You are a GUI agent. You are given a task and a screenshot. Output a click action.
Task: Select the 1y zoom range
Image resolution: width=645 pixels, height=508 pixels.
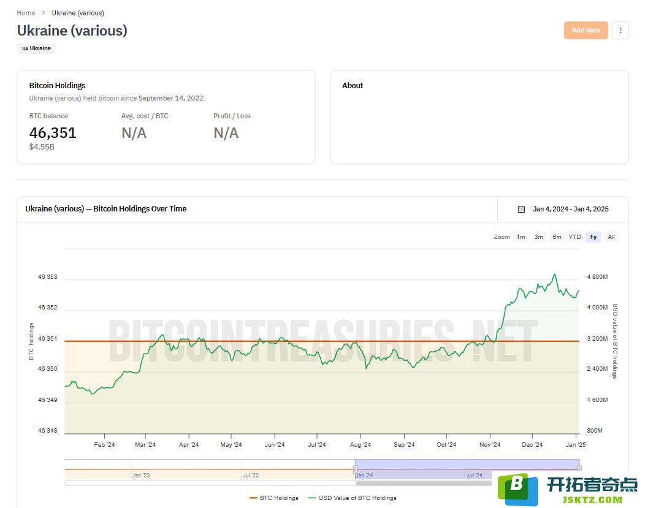coord(593,237)
